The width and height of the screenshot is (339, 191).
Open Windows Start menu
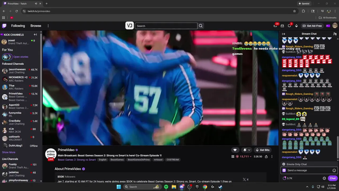[x=119, y=187]
